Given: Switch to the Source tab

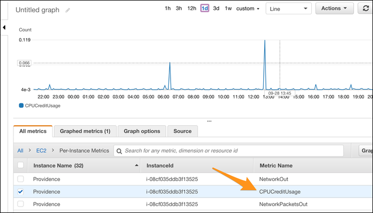Looking at the screenshot, I should point(182,131).
